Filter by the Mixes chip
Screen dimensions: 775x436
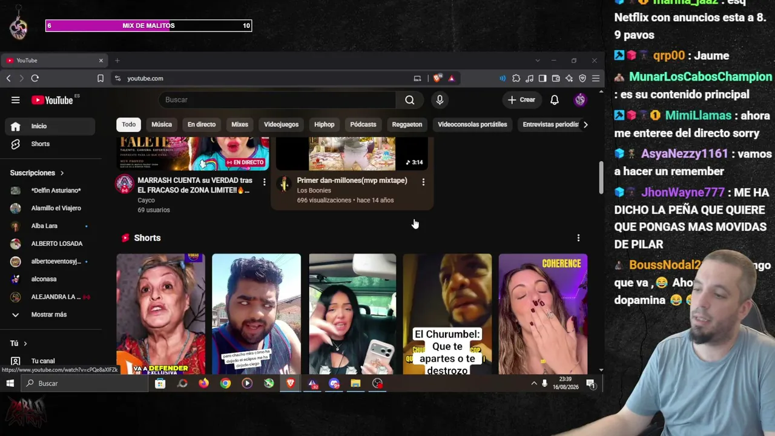pyautogui.click(x=240, y=125)
